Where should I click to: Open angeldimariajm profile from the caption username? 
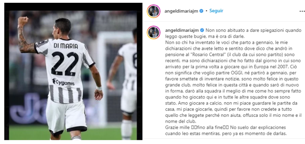pyautogui.click(x=182, y=30)
